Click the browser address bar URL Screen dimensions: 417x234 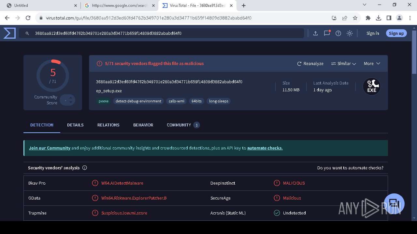point(149,18)
